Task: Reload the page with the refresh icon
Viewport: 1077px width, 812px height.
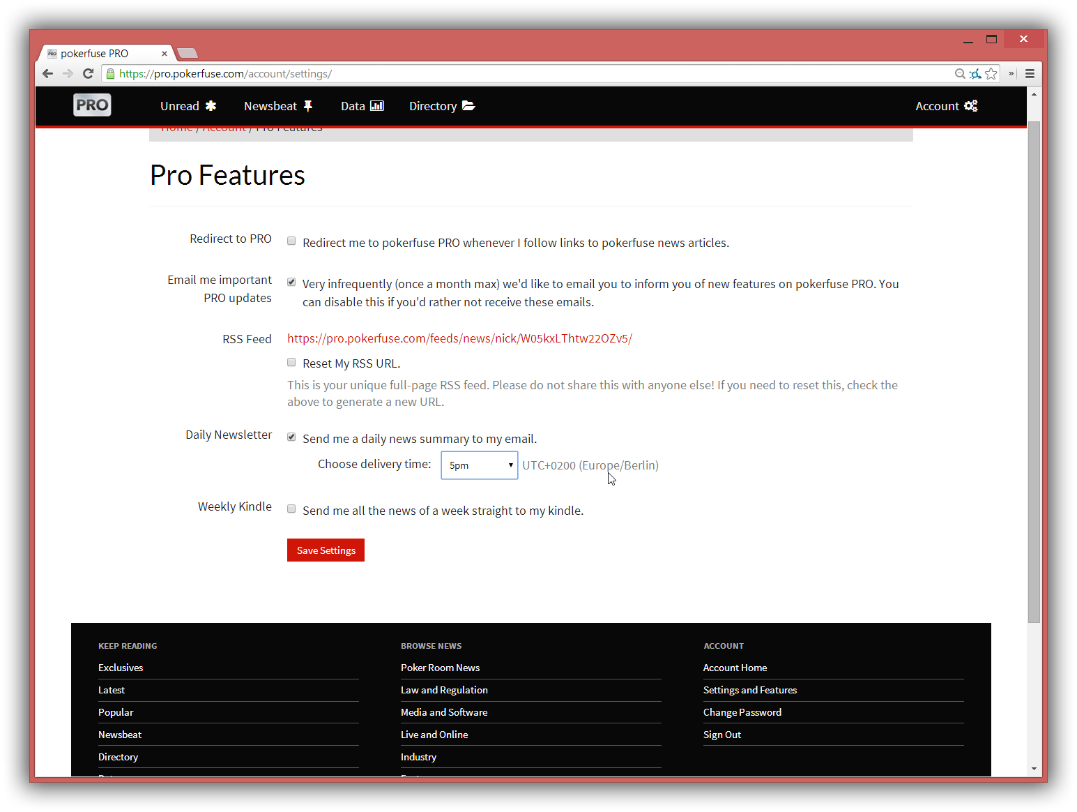Action: pyautogui.click(x=88, y=74)
